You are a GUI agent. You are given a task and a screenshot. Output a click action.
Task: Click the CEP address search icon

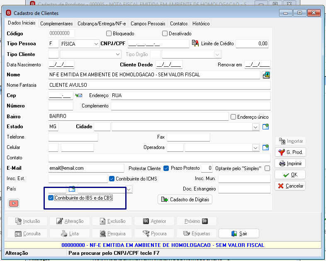pos(79,95)
